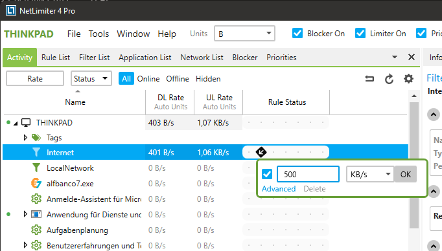Click the gear icon beside Benutzererfahrungen
The width and height of the screenshot is (442, 251).
pos(36,245)
